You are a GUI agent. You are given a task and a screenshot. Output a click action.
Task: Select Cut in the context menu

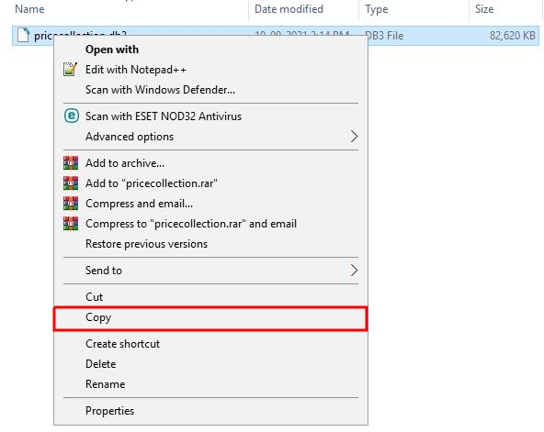(x=210, y=297)
